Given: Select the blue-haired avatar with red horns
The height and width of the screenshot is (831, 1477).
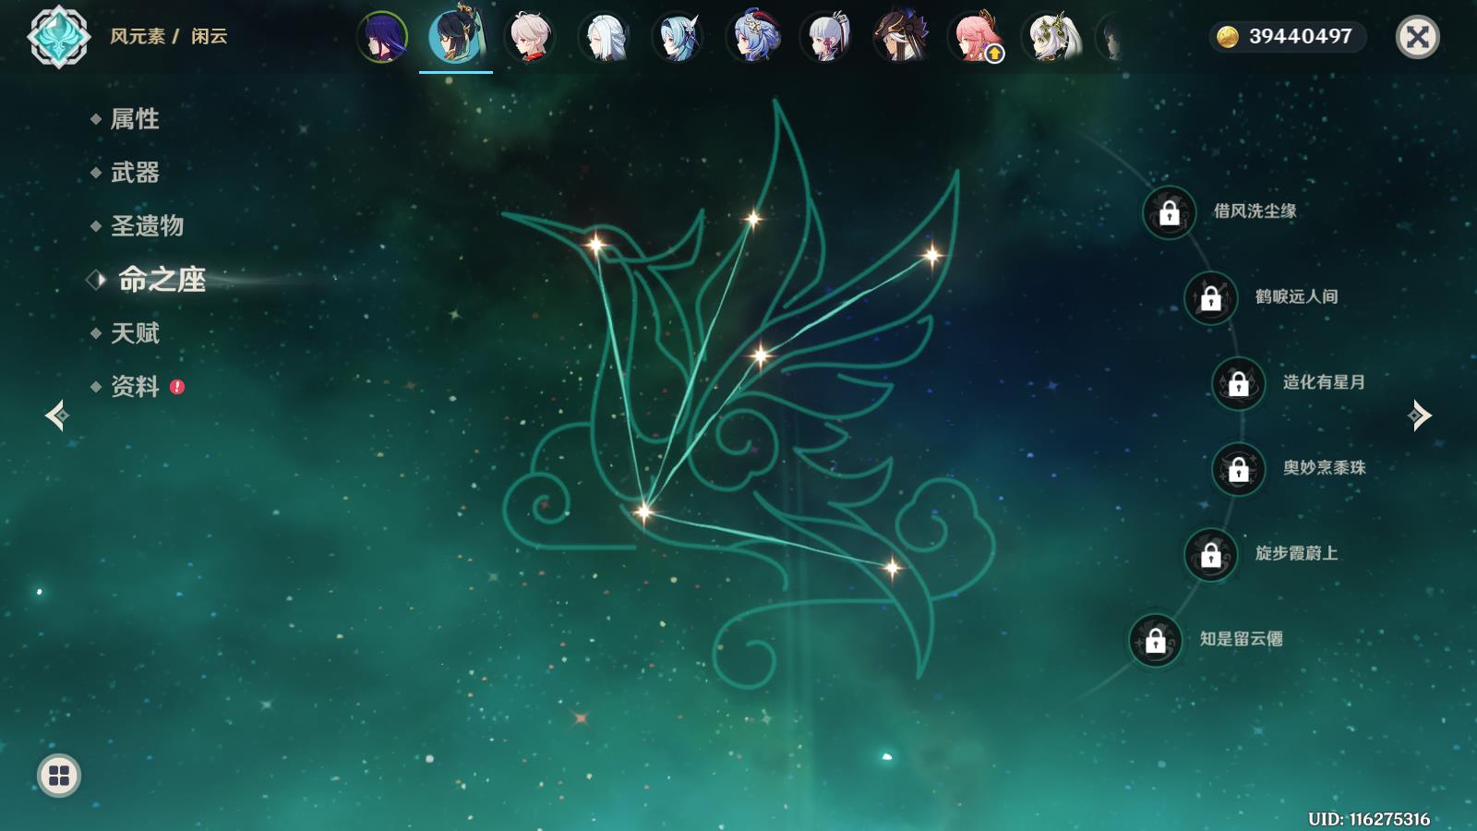Looking at the screenshot, I should coord(752,37).
